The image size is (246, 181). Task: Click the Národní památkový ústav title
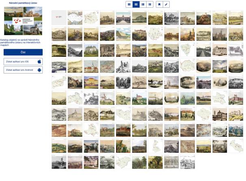23,3
